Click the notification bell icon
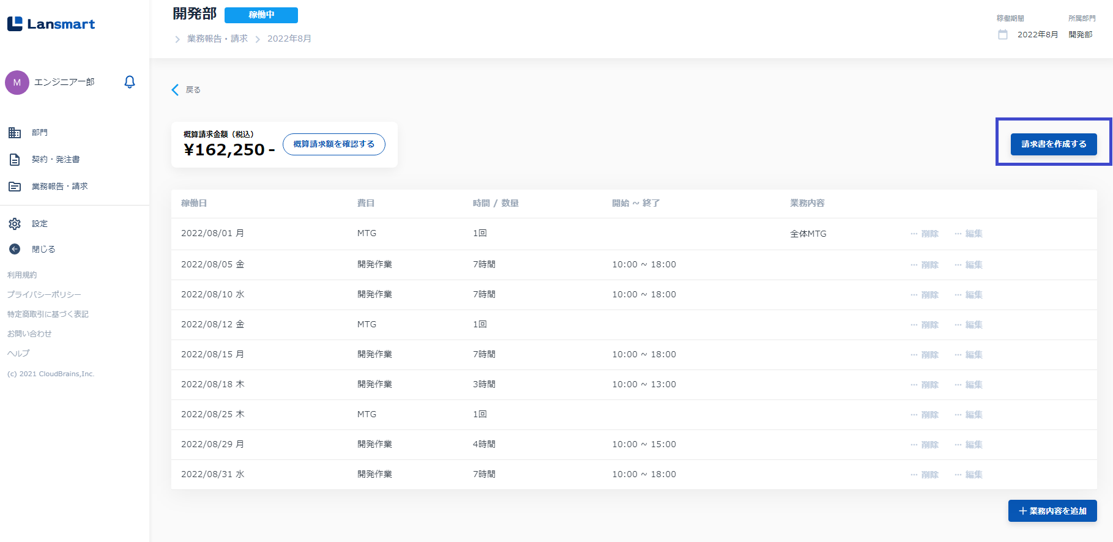The image size is (1113, 542). pos(129,82)
